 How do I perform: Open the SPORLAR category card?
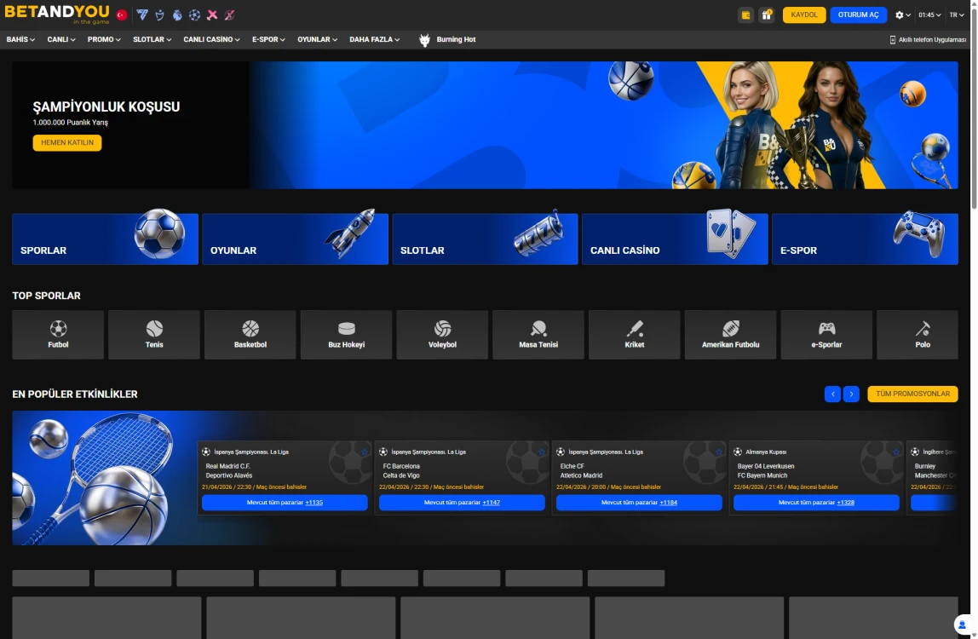[x=106, y=239]
